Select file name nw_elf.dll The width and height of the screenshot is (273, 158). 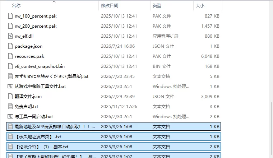(x=24, y=36)
